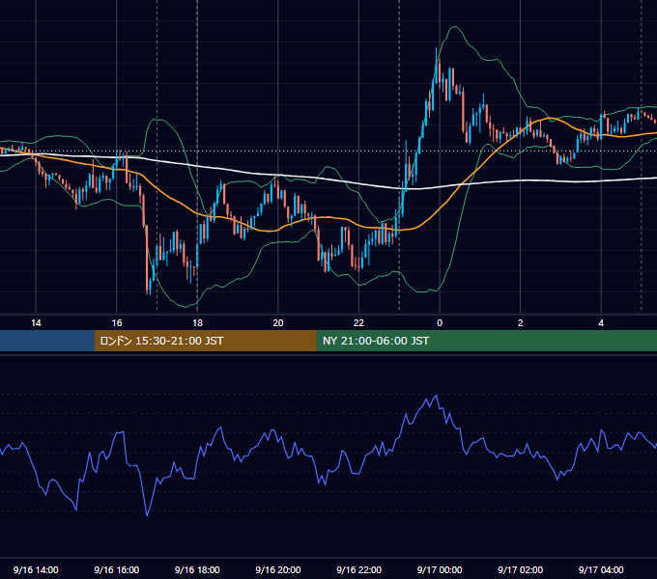Screen dimensions: 657x579
Task: Click the 9/17 00:00 time label
Action: tap(440, 569)
